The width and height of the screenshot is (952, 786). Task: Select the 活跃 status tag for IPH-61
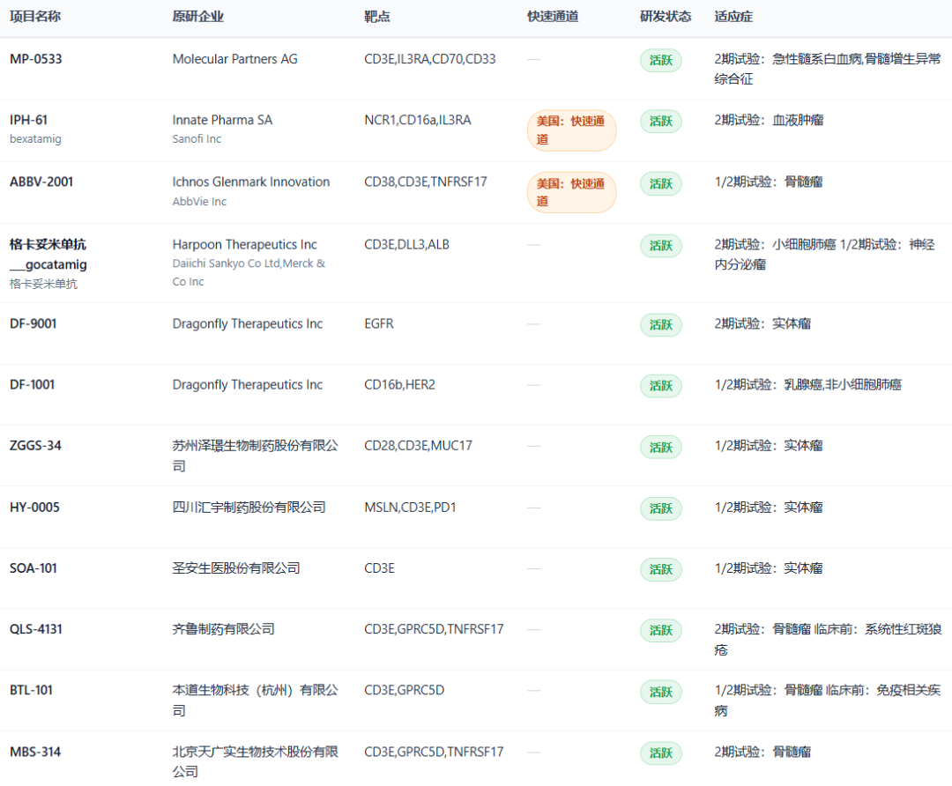click(x=660, y=121)
